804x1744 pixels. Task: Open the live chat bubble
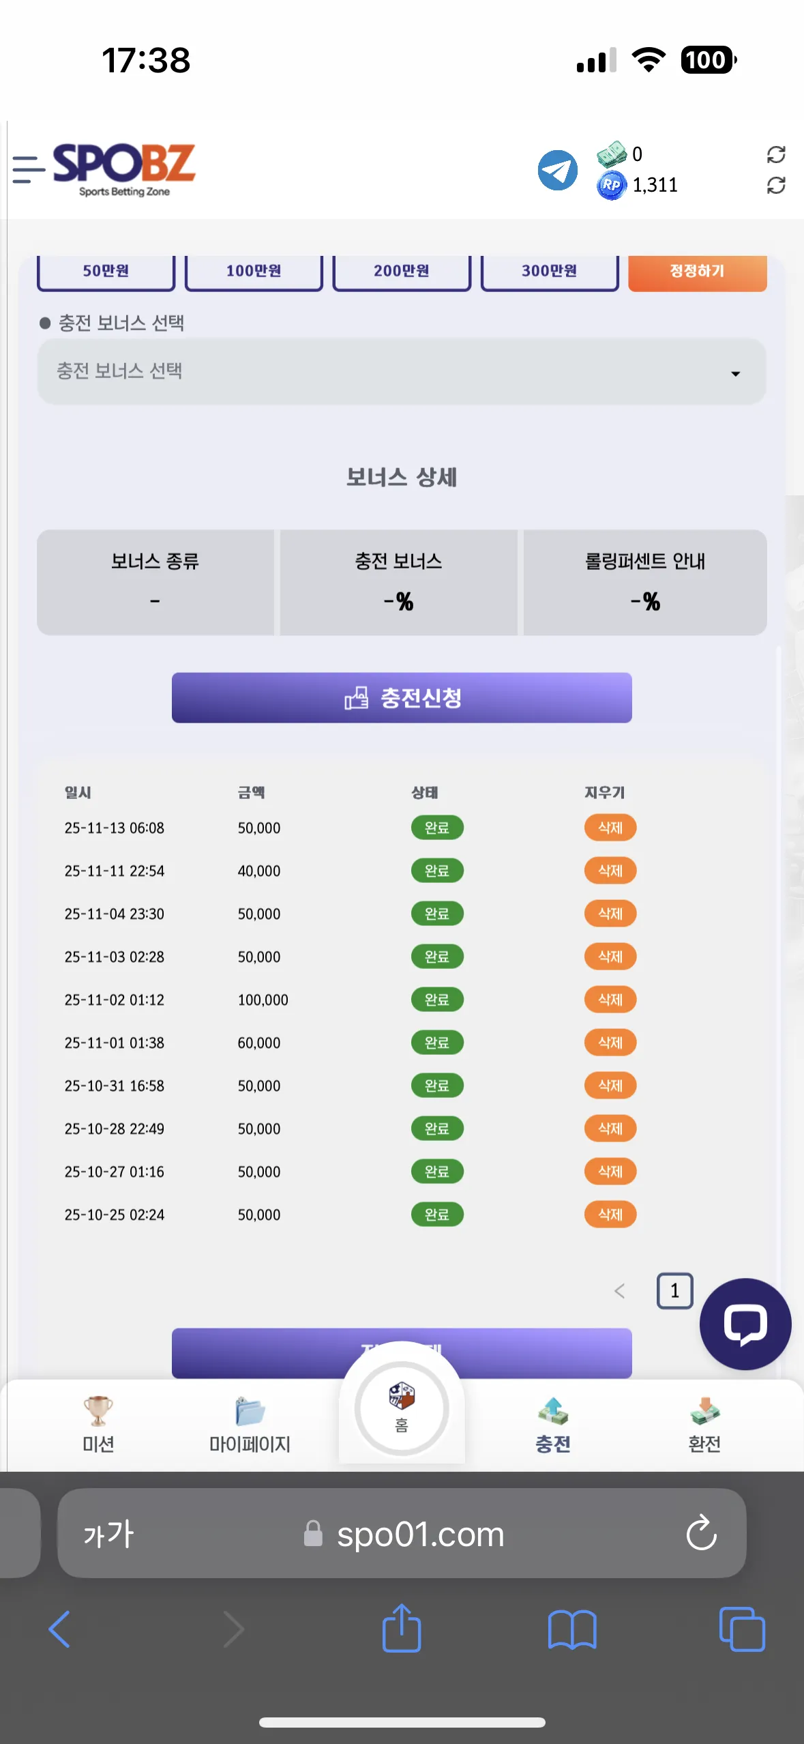pos(745,1324)
